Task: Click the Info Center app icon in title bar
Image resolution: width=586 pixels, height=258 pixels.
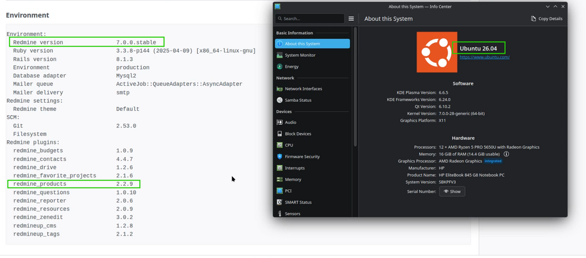Action: (278, 6)
